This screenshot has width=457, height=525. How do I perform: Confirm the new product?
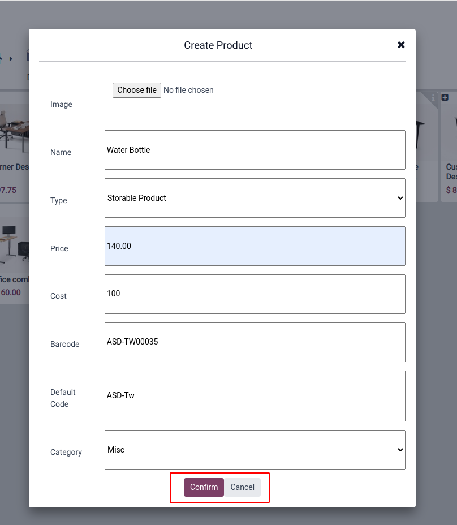[204, 487]
